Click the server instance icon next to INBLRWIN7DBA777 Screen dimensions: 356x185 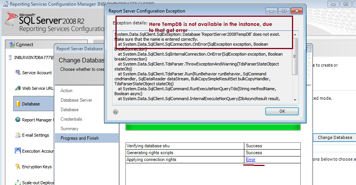(10, 57)
